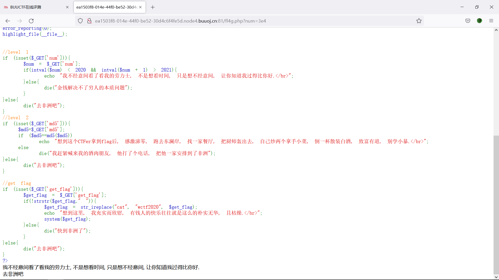Reload the current page

31,21
